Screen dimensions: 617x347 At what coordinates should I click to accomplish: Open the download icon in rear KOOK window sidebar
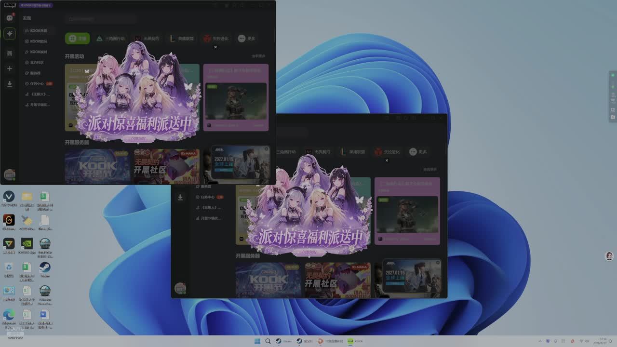point(180,197)
